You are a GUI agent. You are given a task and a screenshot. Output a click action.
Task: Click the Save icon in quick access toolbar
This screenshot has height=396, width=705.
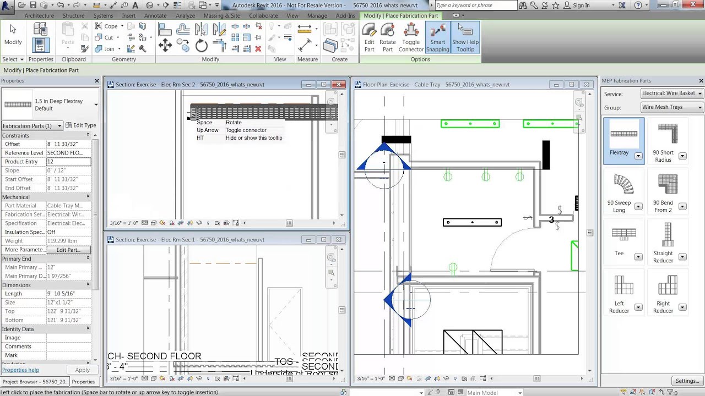pyautogui.click(x=32, y=5)
